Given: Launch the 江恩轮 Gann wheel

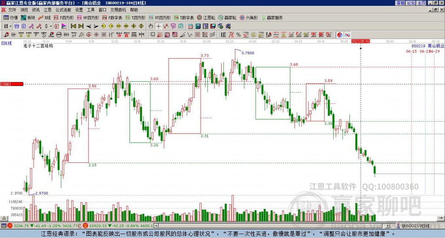Looking at the screenshot, I should (206, 17).
